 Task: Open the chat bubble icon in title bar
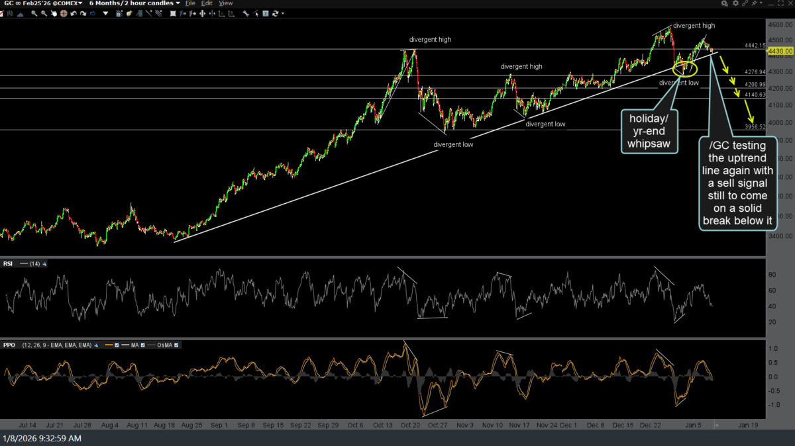click(x=725, y=3)
